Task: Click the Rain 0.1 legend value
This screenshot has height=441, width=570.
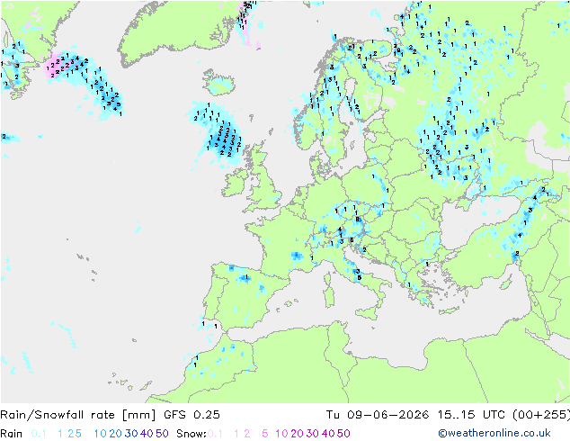Action: 39,434
